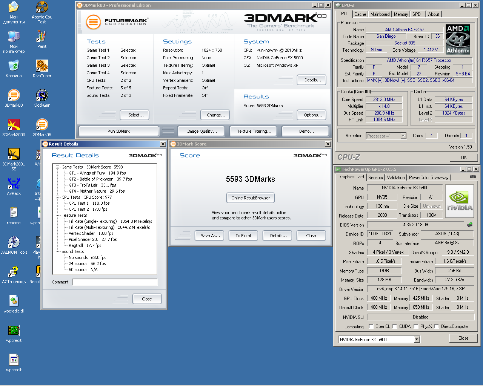The height and width of the screenshot is (386, 483).
Task: Toggle the DirectCompute checkbox in GPU-Z
Action: point(437,326)
